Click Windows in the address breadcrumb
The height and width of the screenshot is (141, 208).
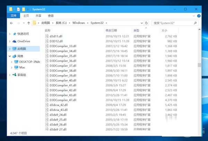coord(79,23)
